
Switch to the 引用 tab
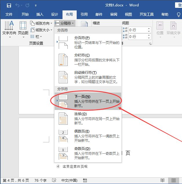(84, 14)
